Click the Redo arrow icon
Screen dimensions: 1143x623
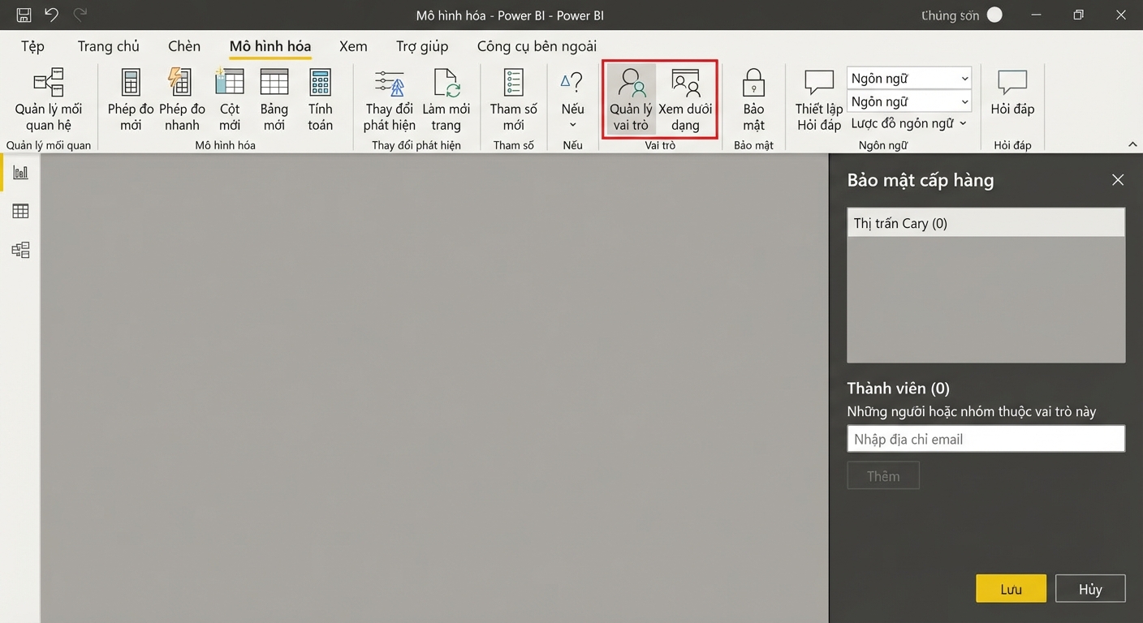[x=80, y=15]
